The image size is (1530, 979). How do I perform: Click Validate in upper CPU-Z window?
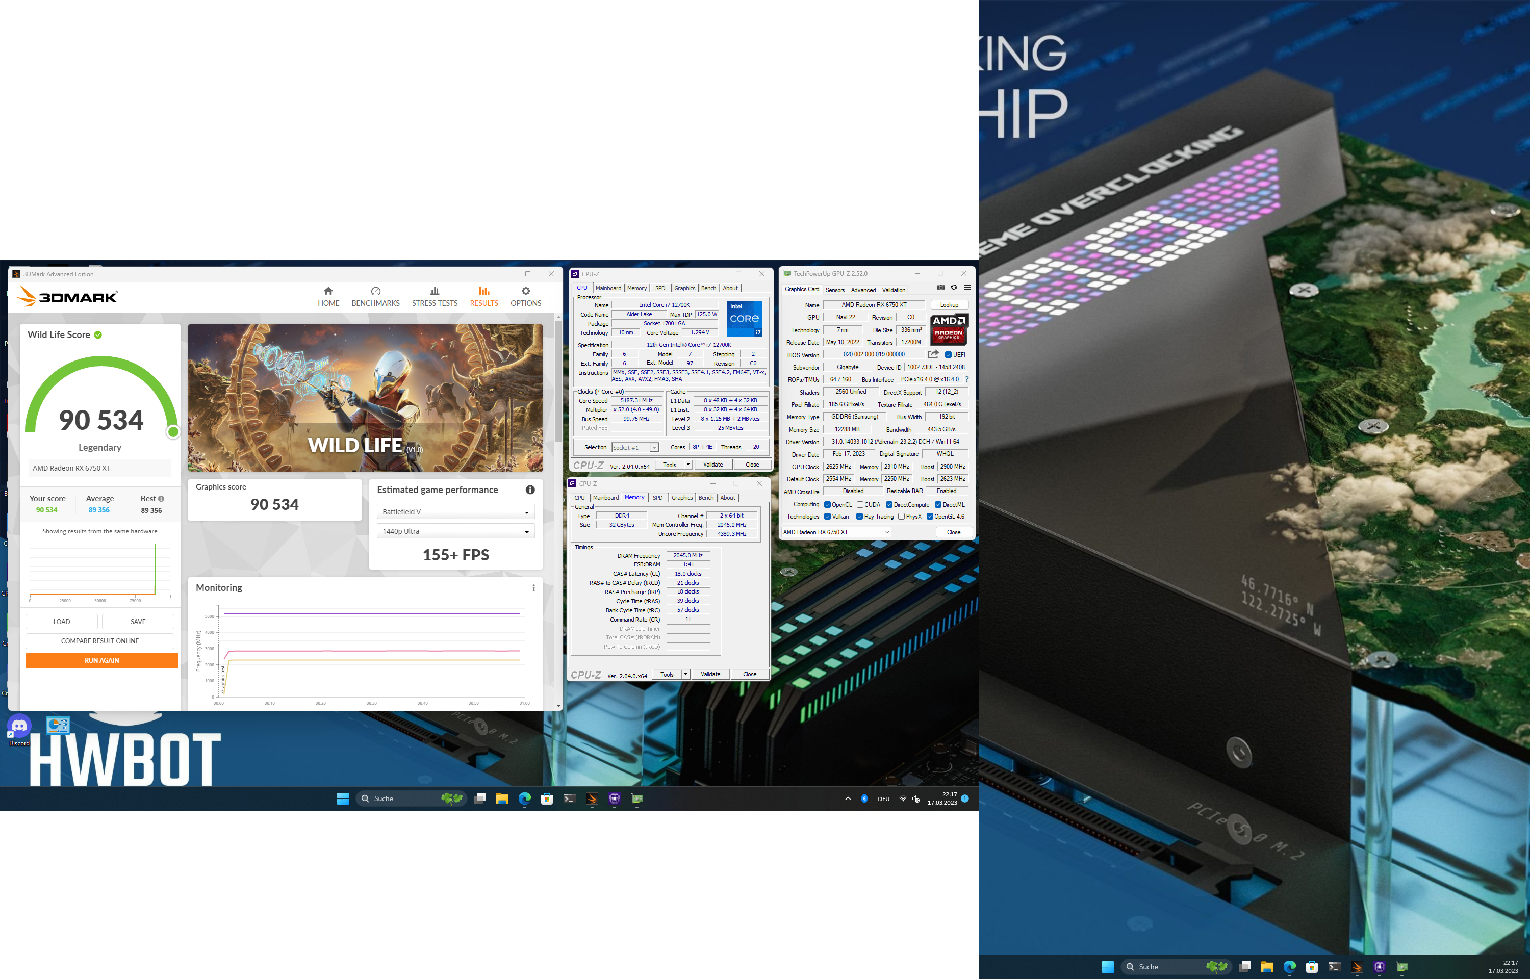[712, 465]
